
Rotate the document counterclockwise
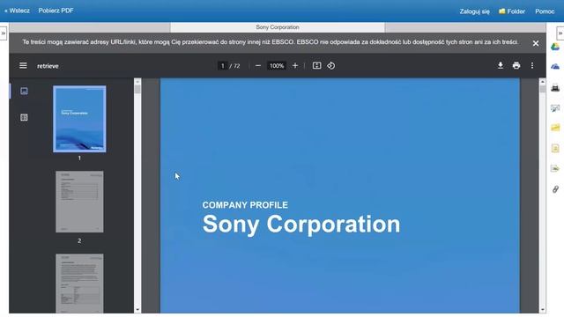(x=331, y=66)
